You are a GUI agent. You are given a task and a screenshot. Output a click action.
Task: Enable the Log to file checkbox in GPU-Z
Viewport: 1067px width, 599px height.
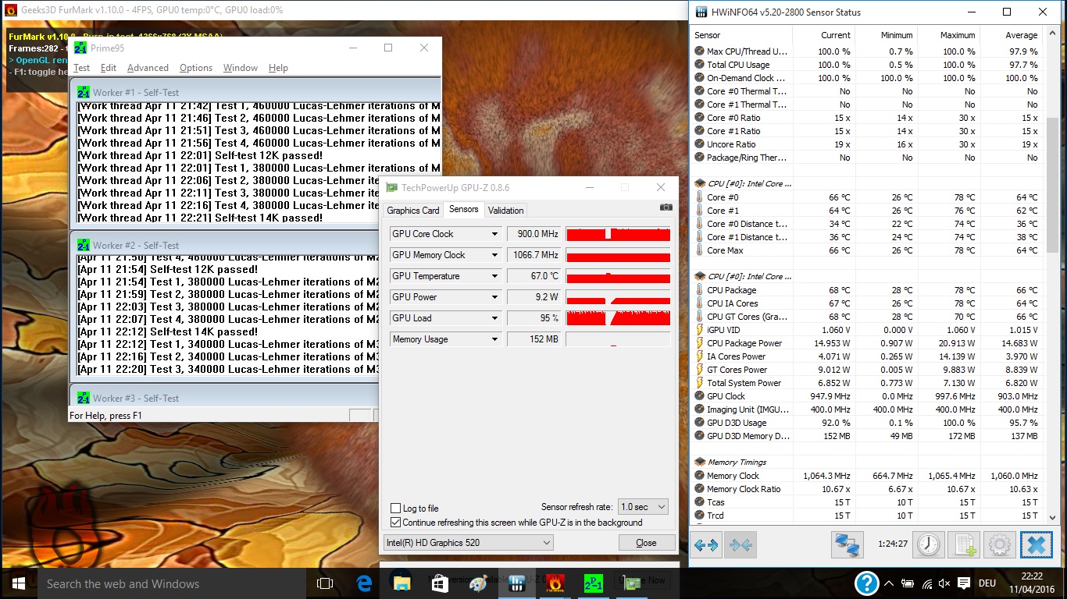(x=395, y=509)
